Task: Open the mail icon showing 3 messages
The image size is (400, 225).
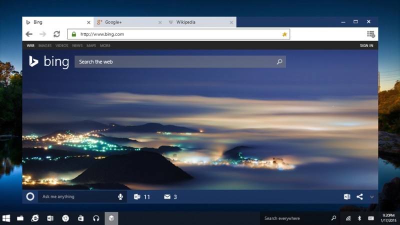Action: point(170,197)
